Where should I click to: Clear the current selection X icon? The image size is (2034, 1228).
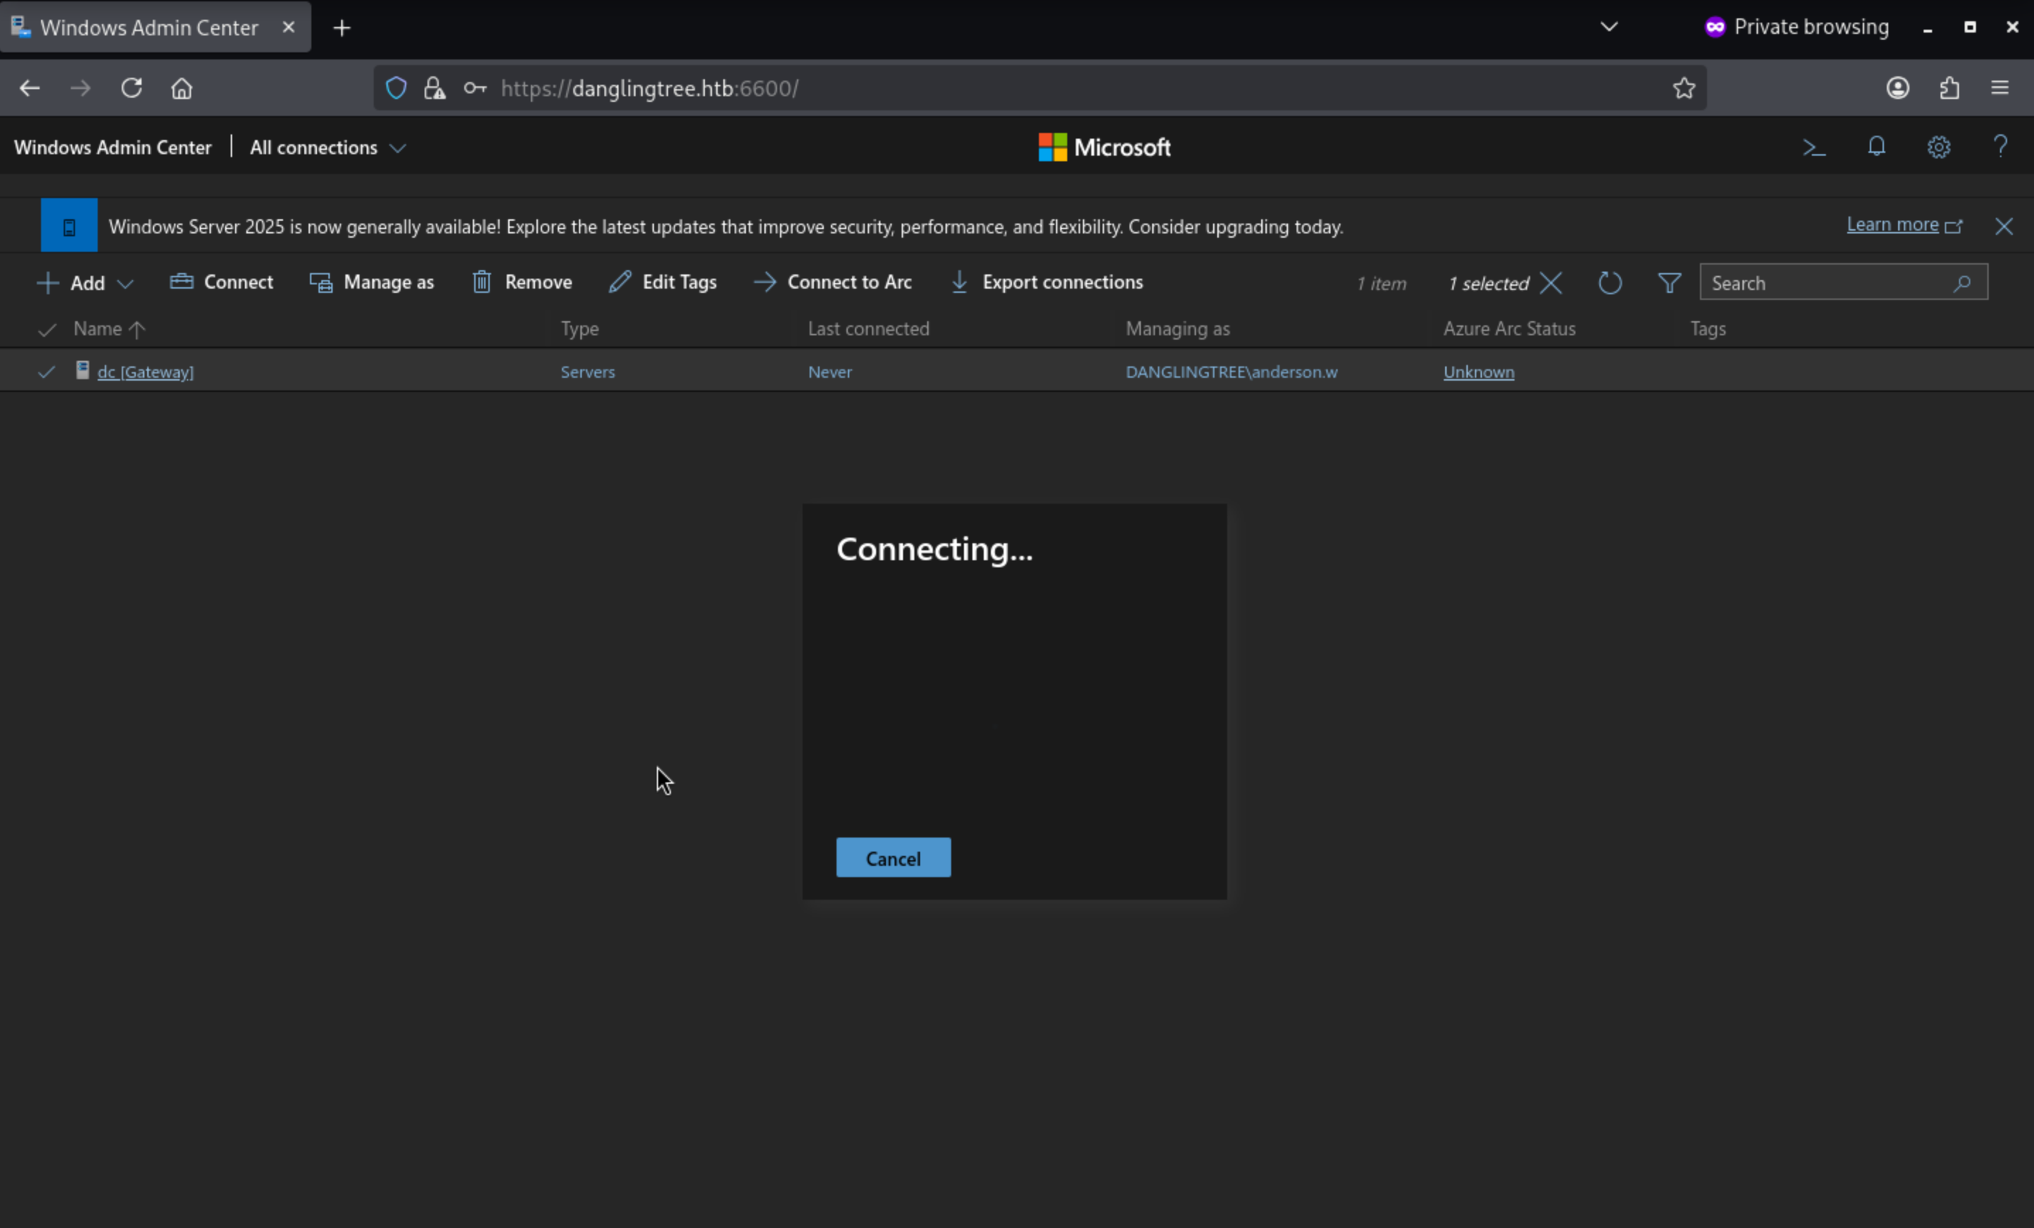1551,283
